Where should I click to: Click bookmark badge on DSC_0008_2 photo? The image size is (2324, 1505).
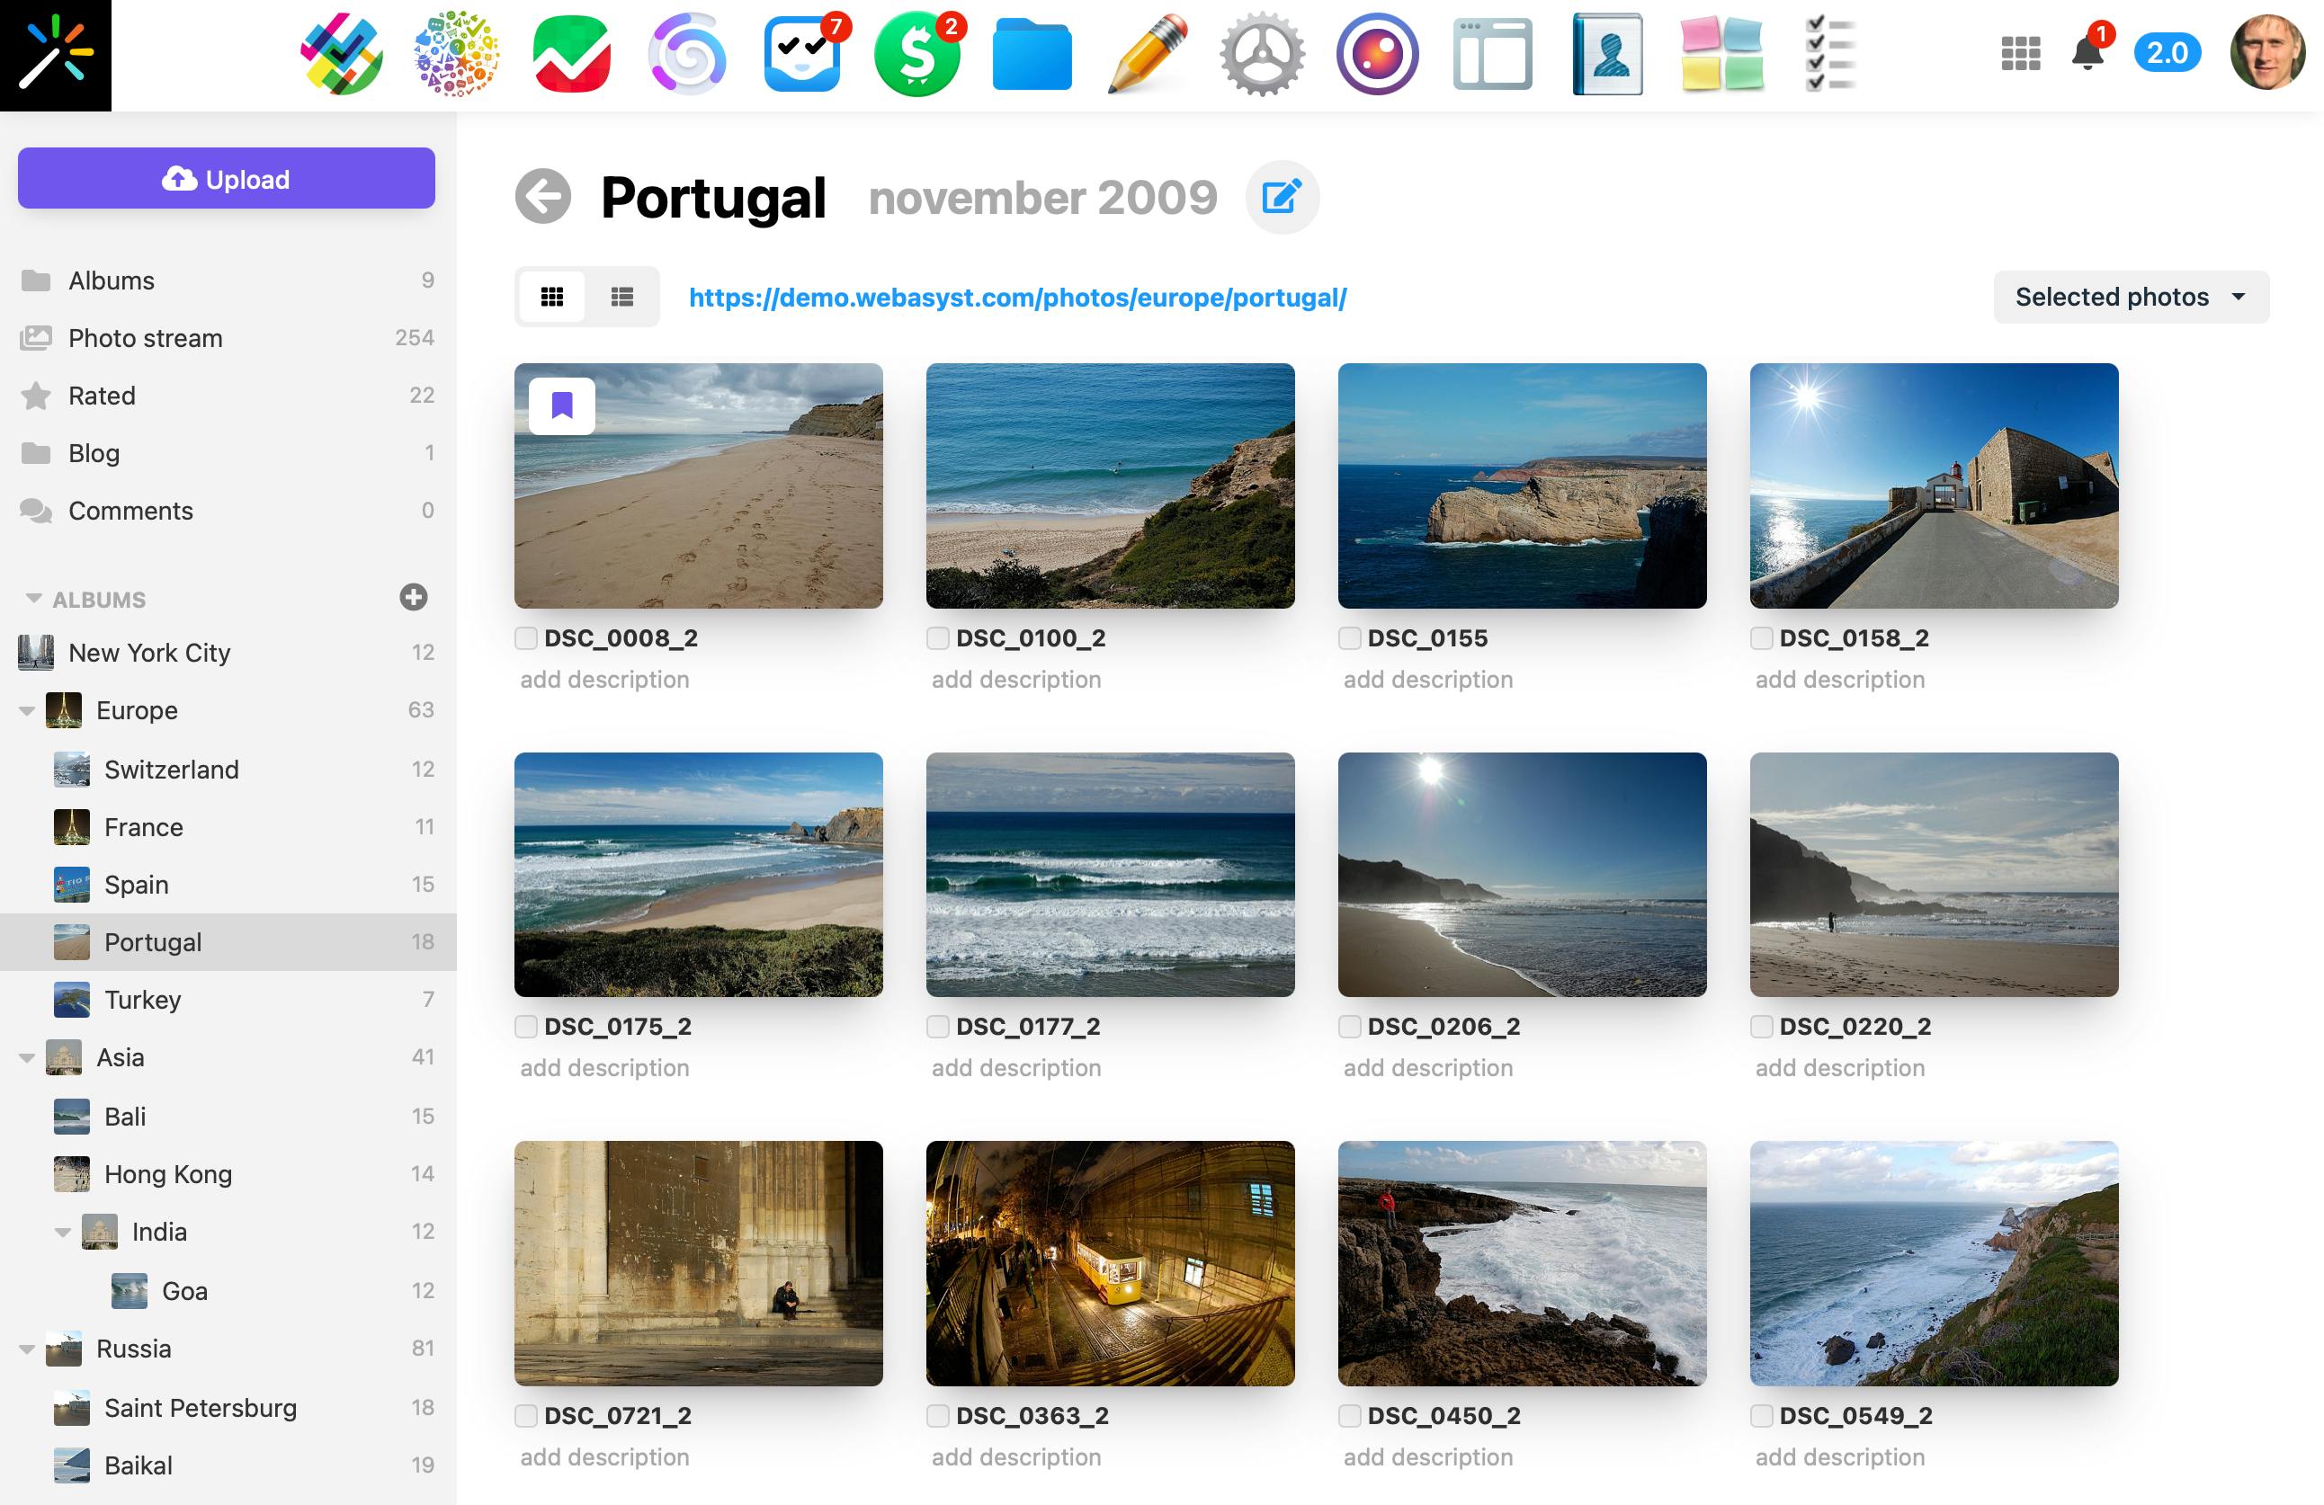pos(561,405)
